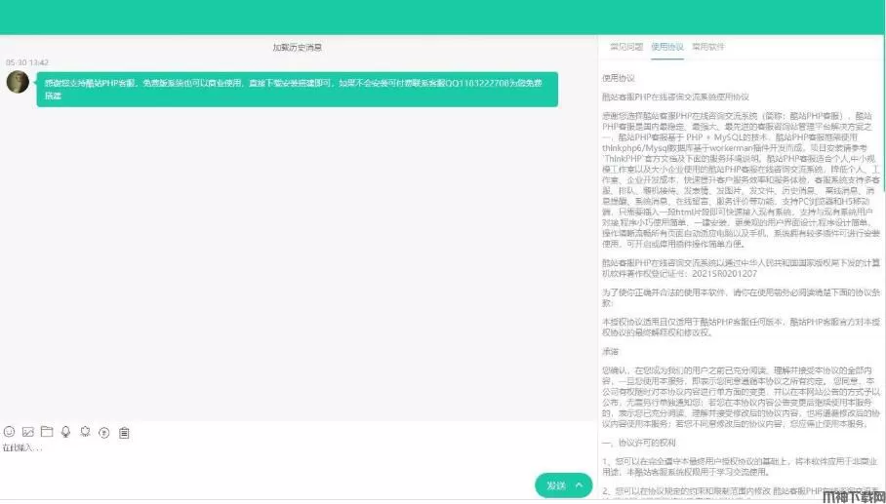Screen dimensions: 886x504
Task: Click the 使用协议 heading in the panel
Action: click(619, 78)
